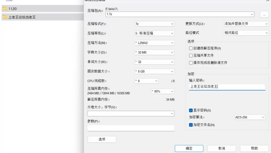Viewport: 271px width, 153px height.
Task: Click the 取消 button
Action: (x=222, y=148)
